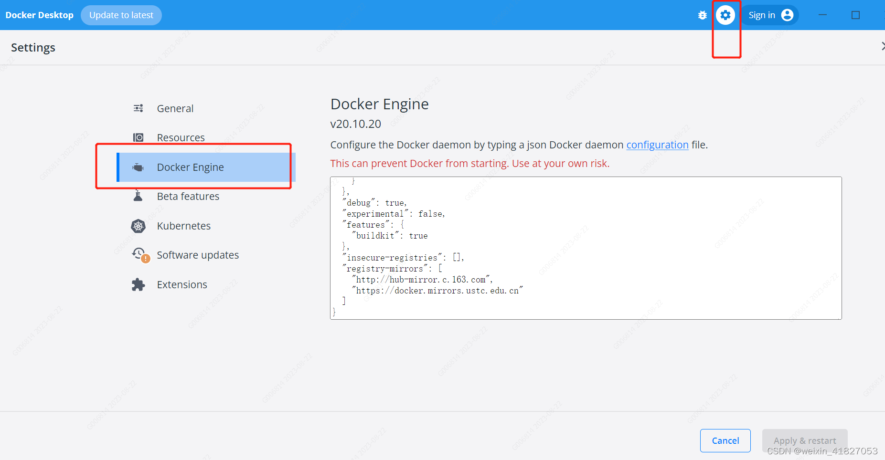Image resolution: width=885 pixels, height=460 pixels.
Task: Click the "features": { line
Action: (x=373, y=225)
